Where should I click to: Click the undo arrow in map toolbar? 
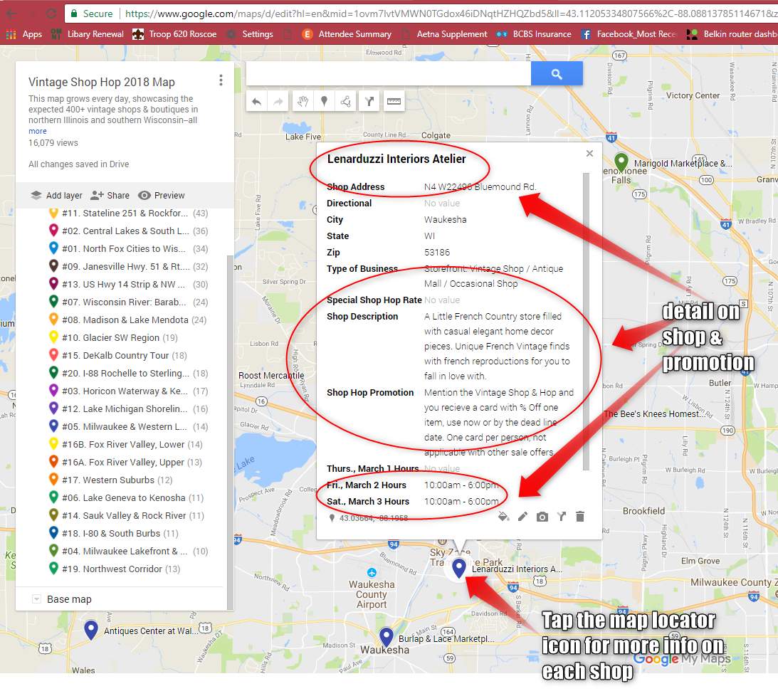pyautogui.click(x=256, y=102)
